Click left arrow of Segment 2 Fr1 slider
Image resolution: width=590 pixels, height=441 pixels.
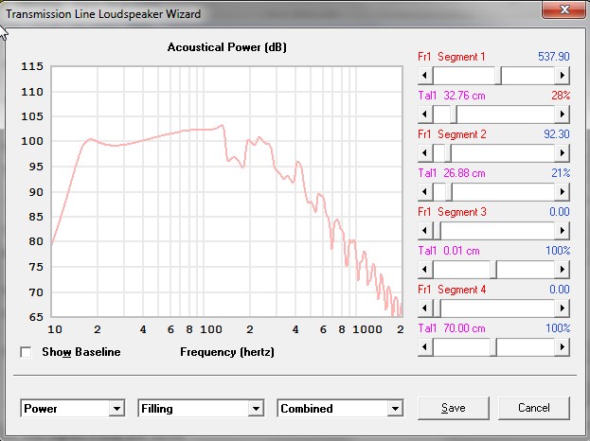coord(425,153)
